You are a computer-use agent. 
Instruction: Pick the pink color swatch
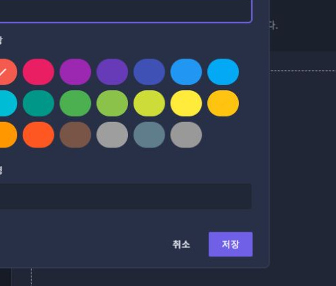39,72
